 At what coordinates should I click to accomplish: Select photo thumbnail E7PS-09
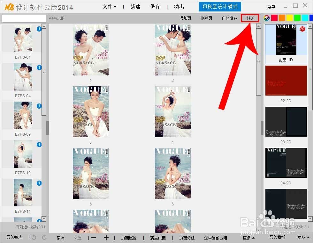23,115
